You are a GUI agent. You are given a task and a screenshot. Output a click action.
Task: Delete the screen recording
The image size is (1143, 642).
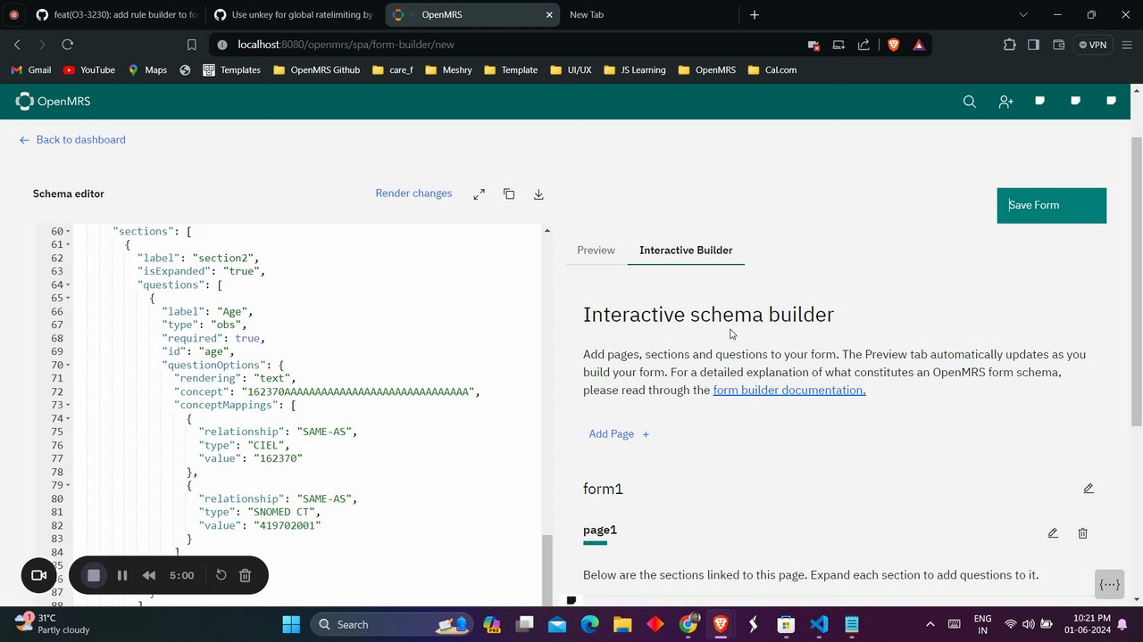[246, 575]
